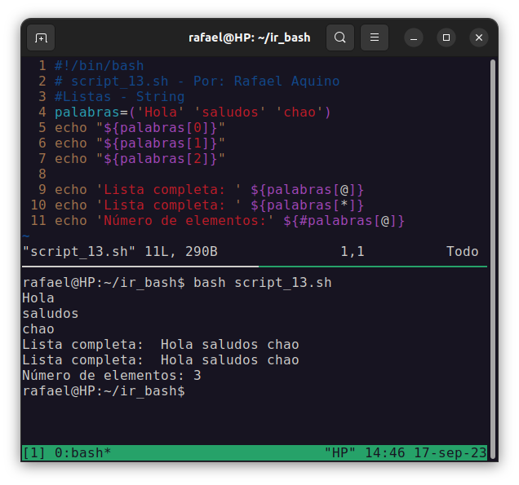The width and height of the screenshot is (519, 485).
Task: Click the output line Hola
Action: click(x=38, y=298)
